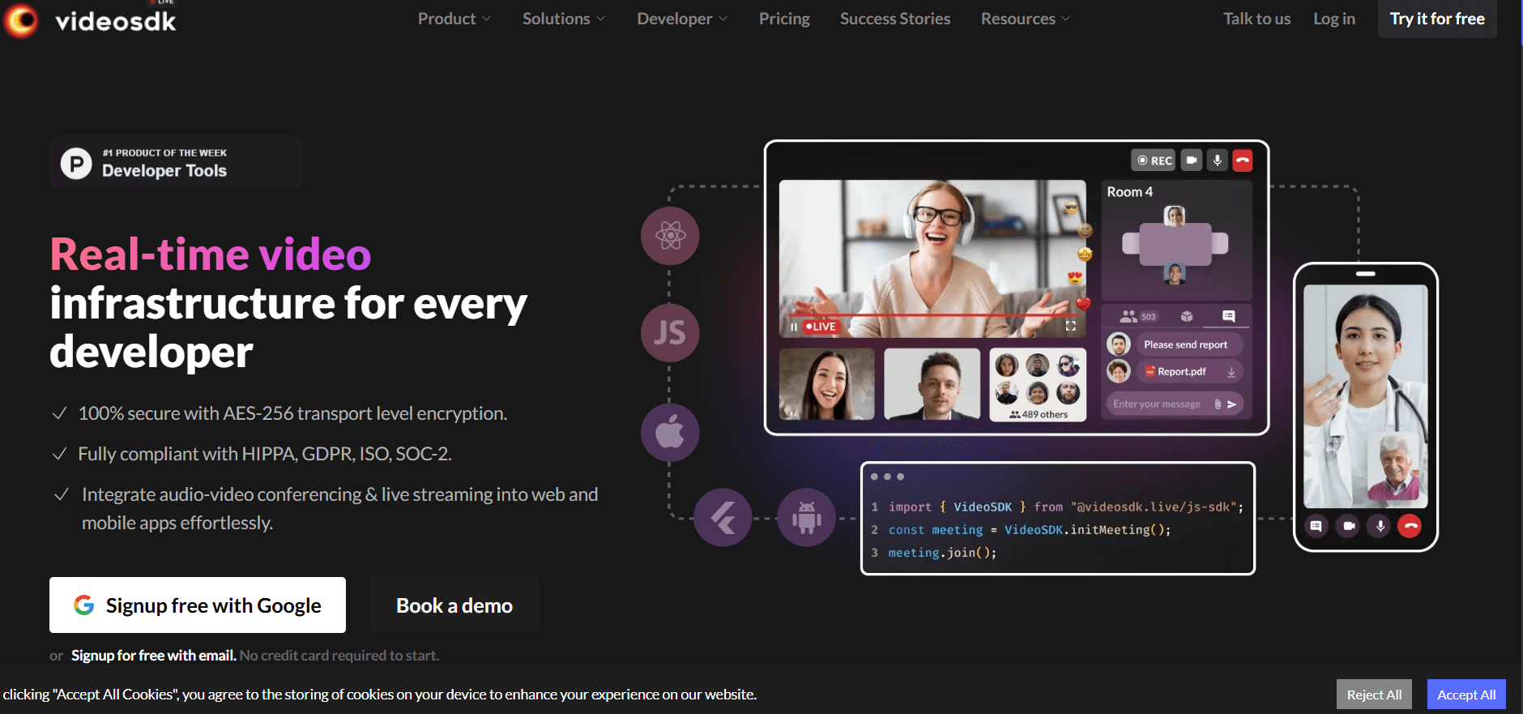Click the Android robot icon

pos(806,517)
